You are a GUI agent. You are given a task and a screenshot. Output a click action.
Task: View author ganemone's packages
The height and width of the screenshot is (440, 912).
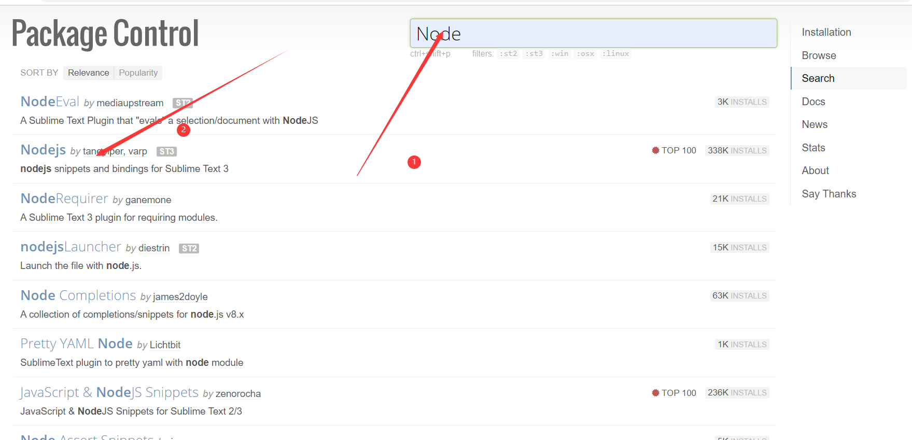click(148, 200)
